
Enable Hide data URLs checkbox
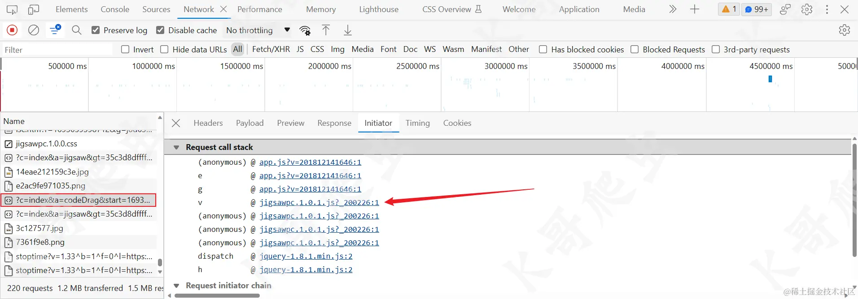point(164,49)
